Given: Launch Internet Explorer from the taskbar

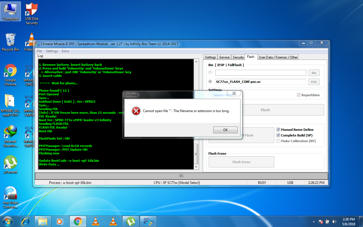Looking at the screenshot, I should (26, 221).
